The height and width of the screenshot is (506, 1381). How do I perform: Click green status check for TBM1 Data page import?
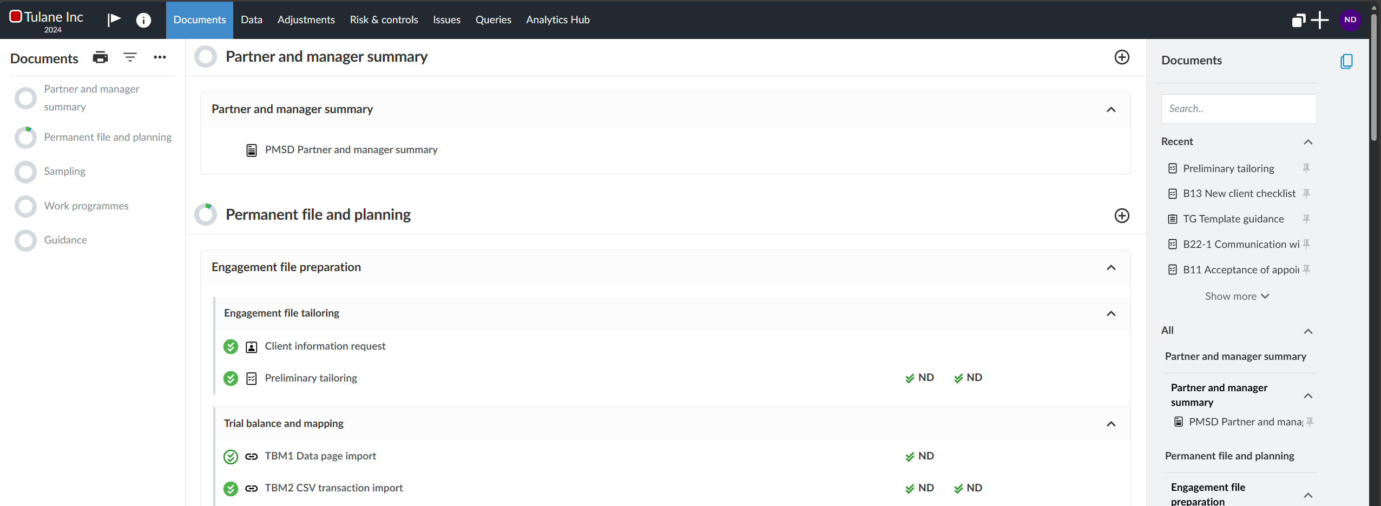(231, 457)
